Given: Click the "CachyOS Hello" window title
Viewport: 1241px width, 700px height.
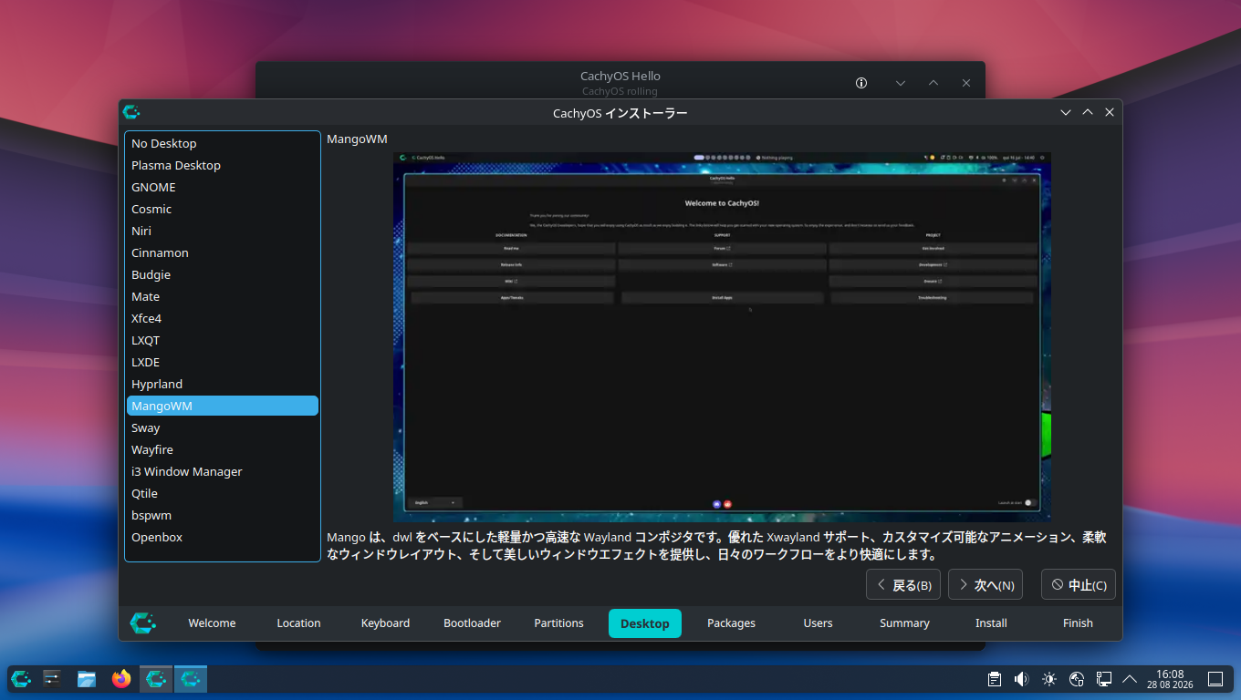Looking at the screenshot, I should coord(620,76).
